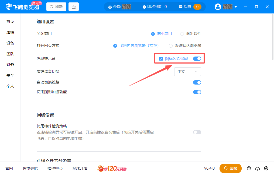Open the 中文 language dropdown
This screenshot has height=175, width=274.
pyautogui.click(x=187, y=71)
